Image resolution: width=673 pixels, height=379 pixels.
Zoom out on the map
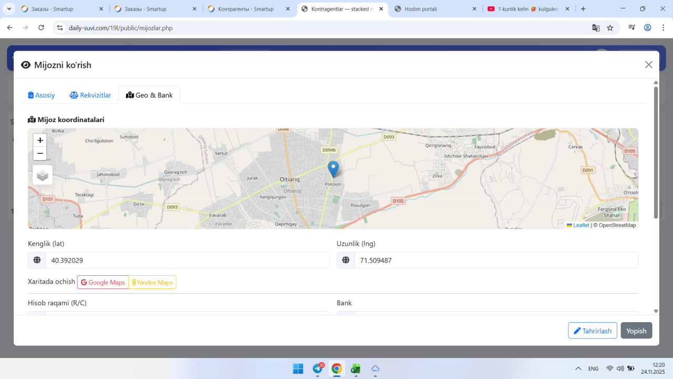pos(40,154)
